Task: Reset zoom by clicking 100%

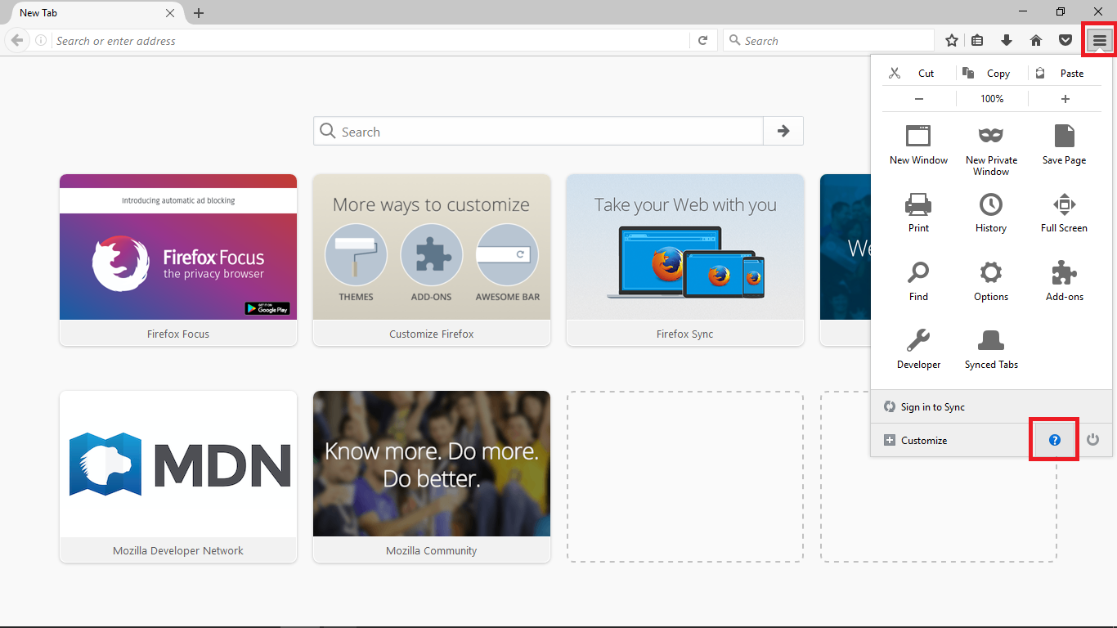Action: click(992, 98)
